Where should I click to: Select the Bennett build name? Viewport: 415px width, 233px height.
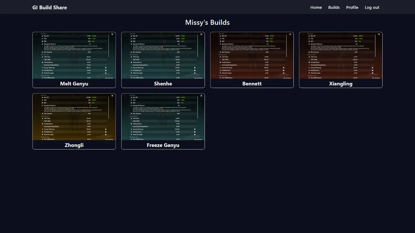pos(252,83)
